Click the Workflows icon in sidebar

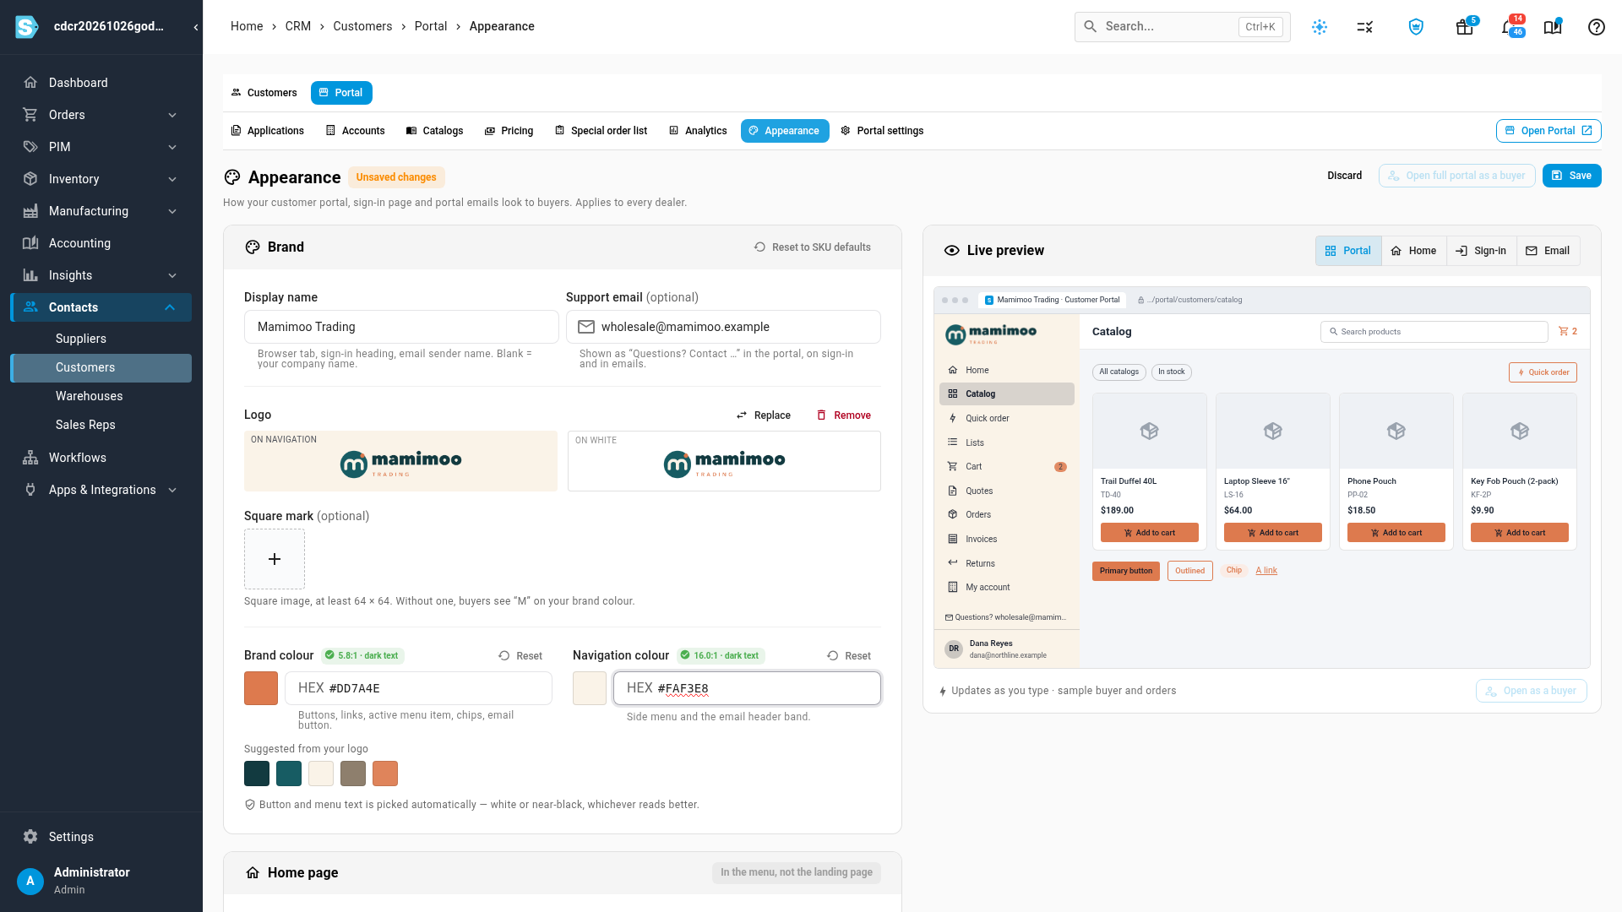pyautogui.click(x=30, y=458)
